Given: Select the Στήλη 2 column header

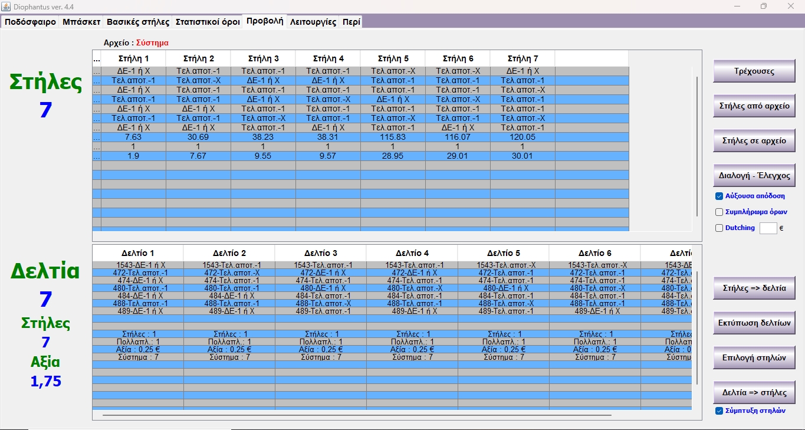Looking at the screenshot, I should click(198, 59).
